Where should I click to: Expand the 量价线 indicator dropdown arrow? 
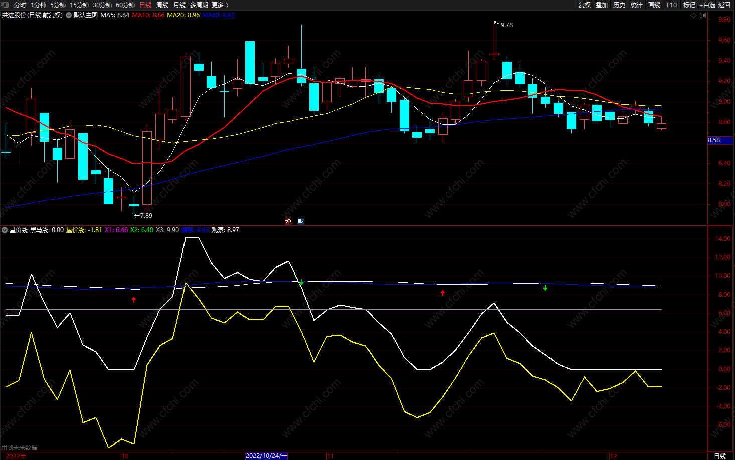5,230
